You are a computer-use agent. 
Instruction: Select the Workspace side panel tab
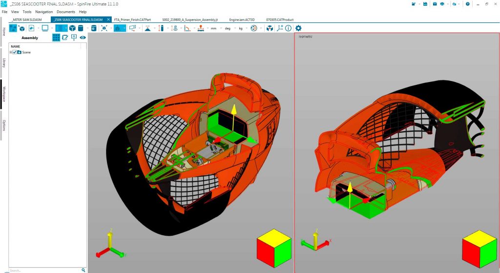(x=4, y=94)
